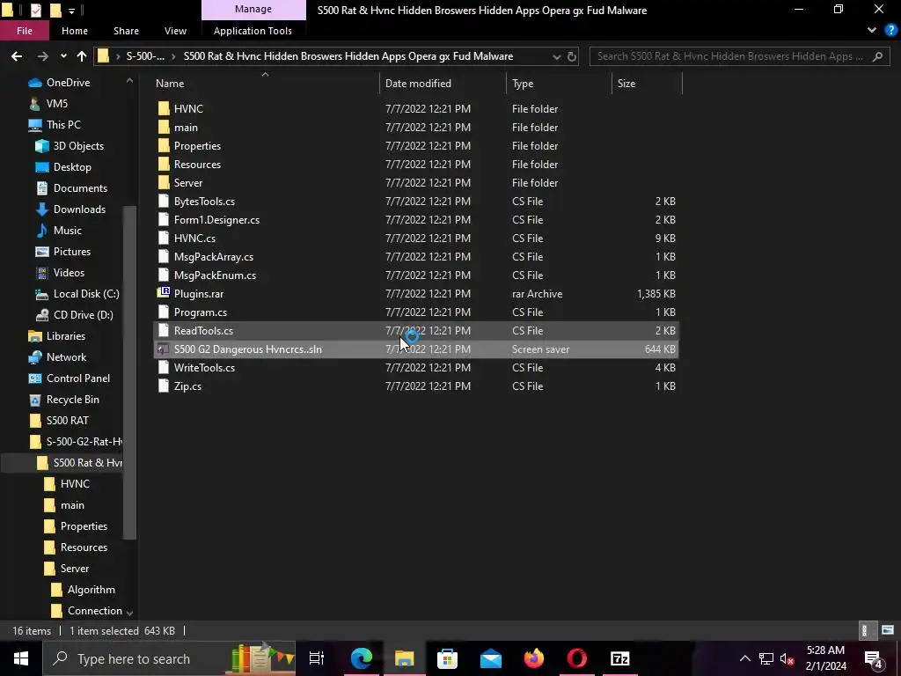Open Microsoft Store from the taskbar
901x676 pixels.
coord(447,658)
